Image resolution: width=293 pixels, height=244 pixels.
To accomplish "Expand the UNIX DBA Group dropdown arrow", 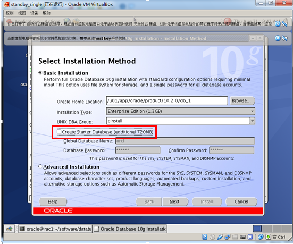I will pos(252,121).
